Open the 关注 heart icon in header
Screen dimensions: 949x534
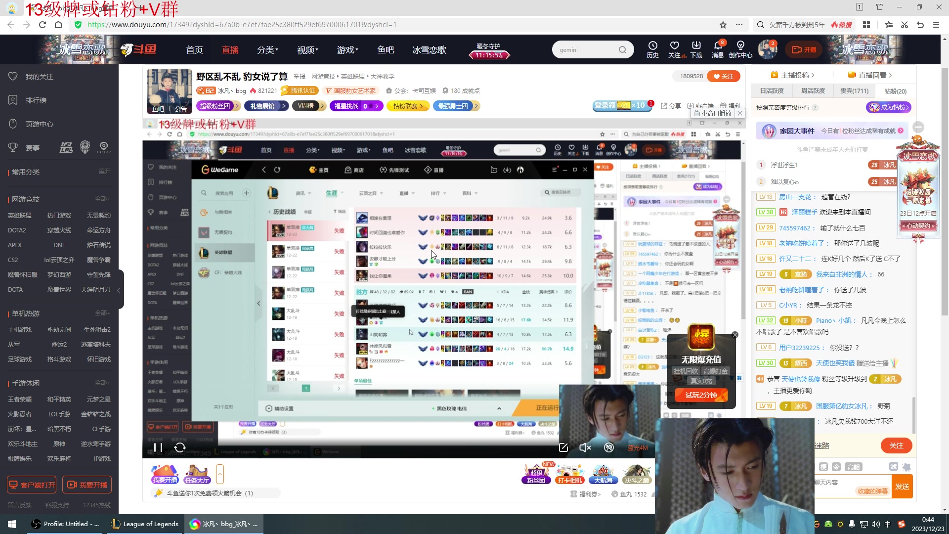pos(675,49)
